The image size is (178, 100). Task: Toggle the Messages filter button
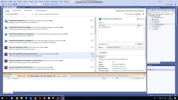[46, 76]
